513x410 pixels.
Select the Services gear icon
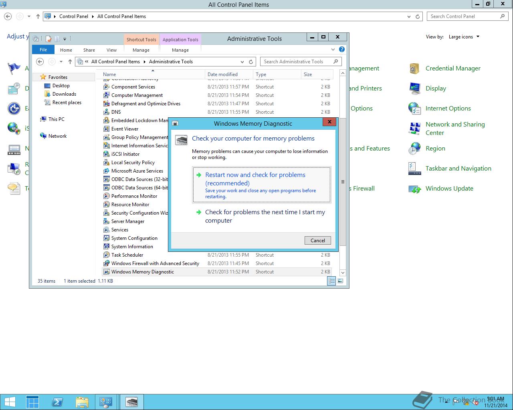(106, 230)
